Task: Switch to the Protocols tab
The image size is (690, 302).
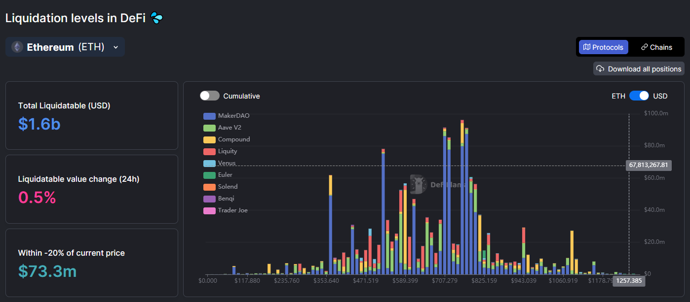Action: coord(603,47)
